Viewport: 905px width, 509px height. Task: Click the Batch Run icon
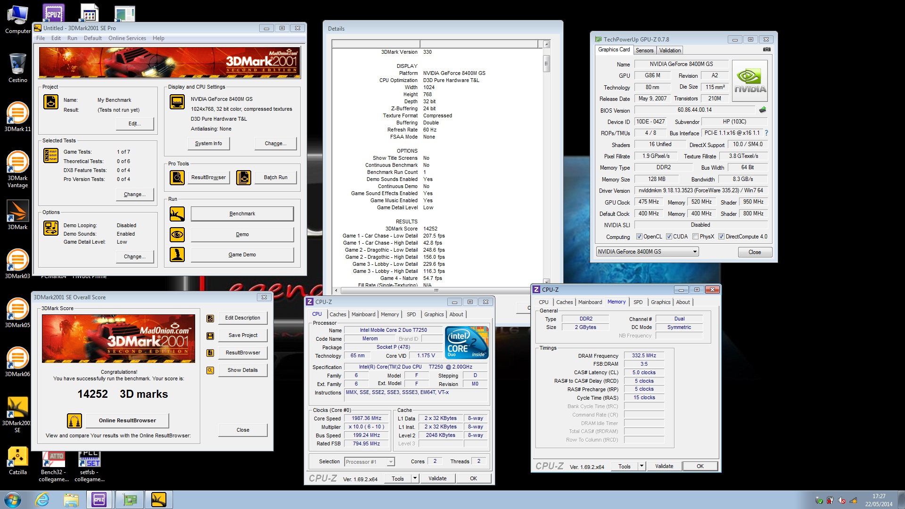pyautogui.click(x=244, y=178)
